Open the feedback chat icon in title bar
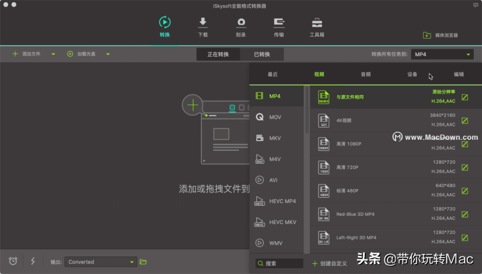 (x=475, y=5)
